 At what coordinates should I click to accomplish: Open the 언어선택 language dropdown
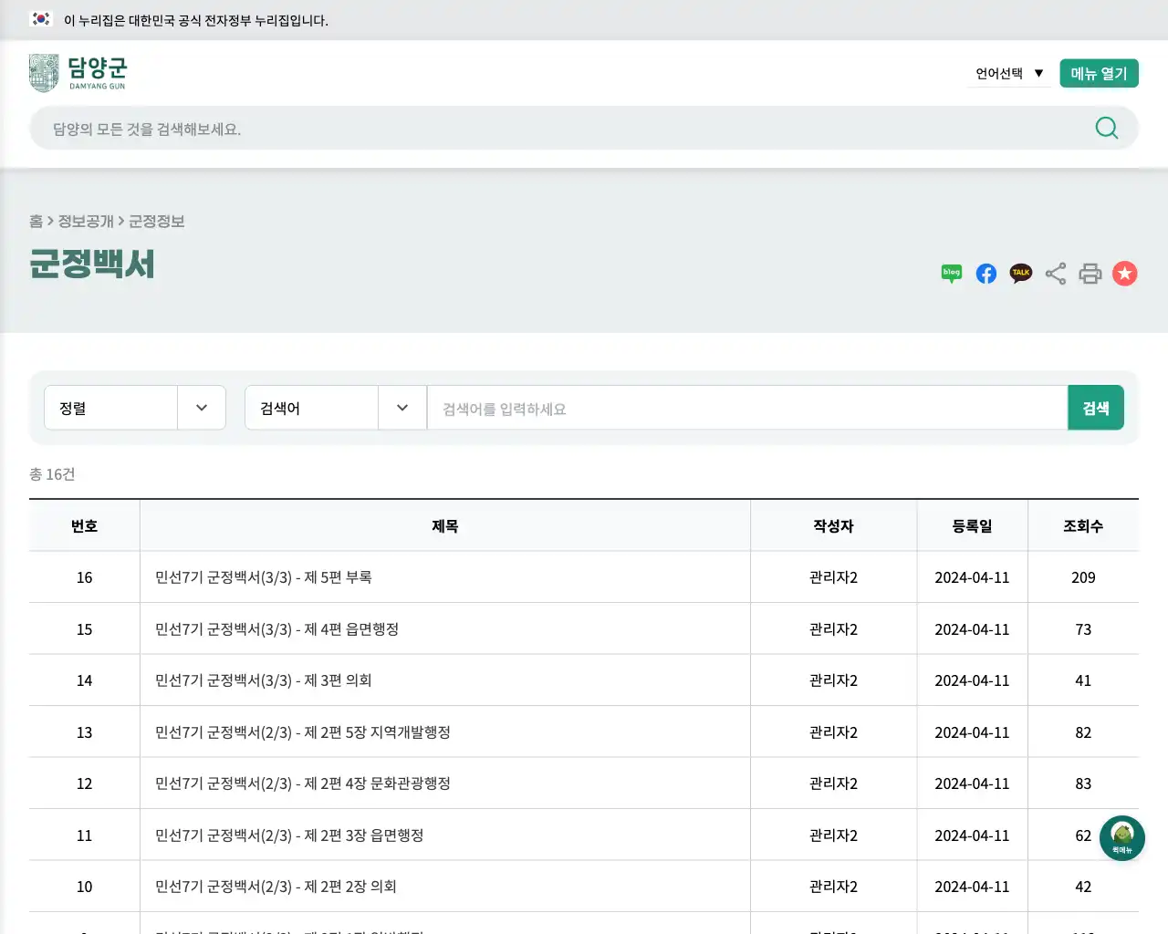[1007, 73]
